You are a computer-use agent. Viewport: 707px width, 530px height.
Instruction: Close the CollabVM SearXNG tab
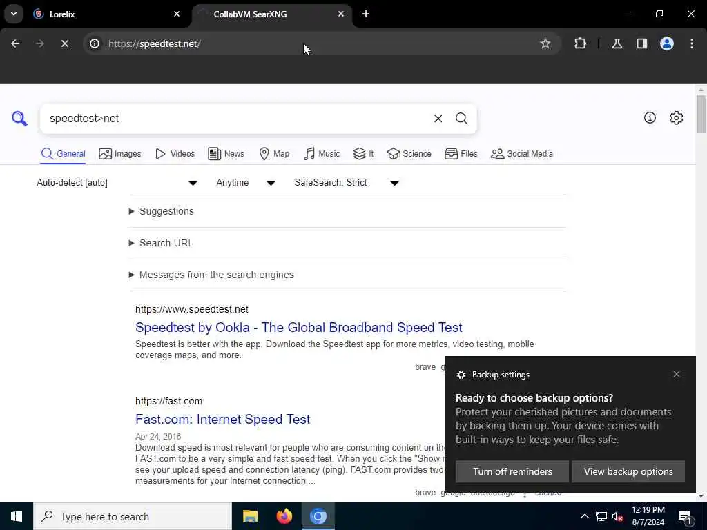(341, 14)
